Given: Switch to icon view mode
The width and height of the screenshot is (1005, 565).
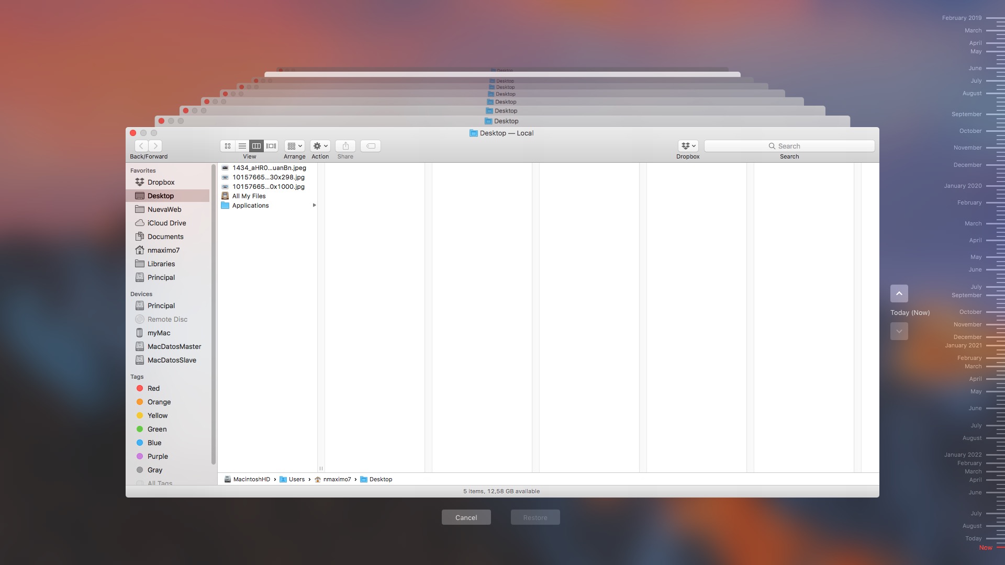Looking at the screenshot, I should point(228,146).
